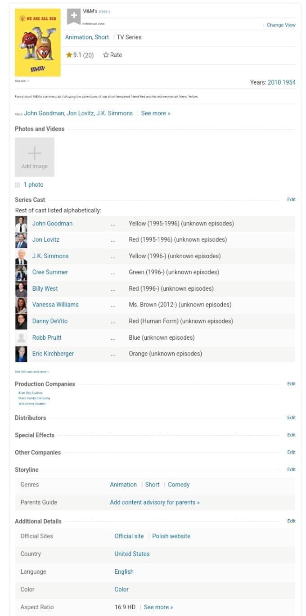Click the Rate star icon

[x=106, y=55]
